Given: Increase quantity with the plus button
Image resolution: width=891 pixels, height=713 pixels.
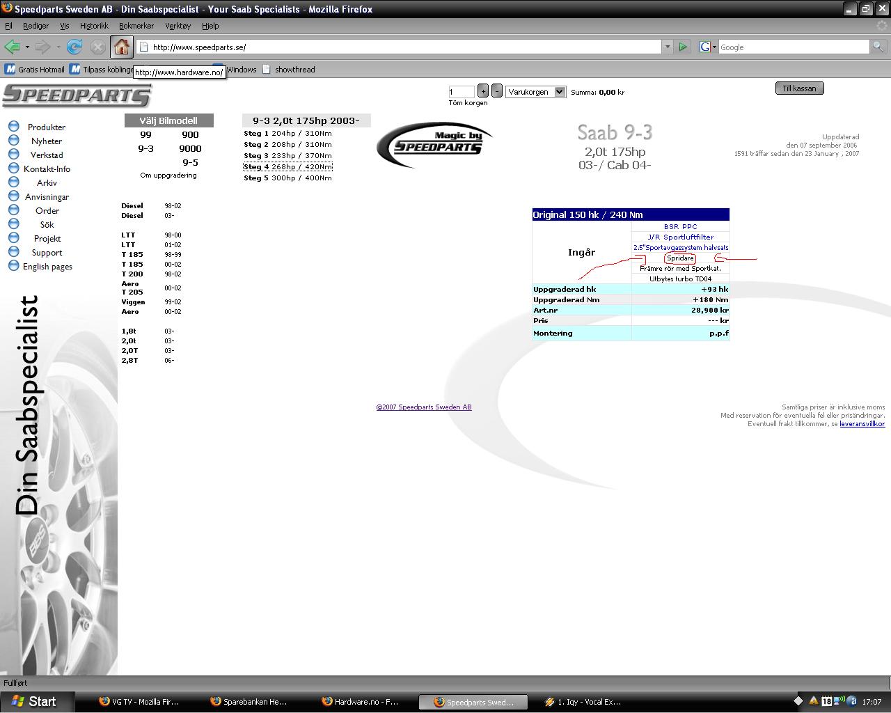Looking at the screenshot, I should tap(483, 91).
